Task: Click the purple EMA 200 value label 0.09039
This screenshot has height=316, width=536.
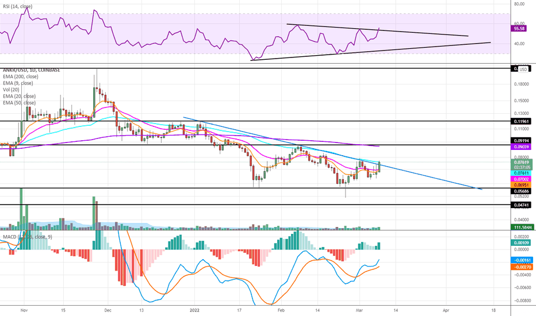Action: [521, 147]
